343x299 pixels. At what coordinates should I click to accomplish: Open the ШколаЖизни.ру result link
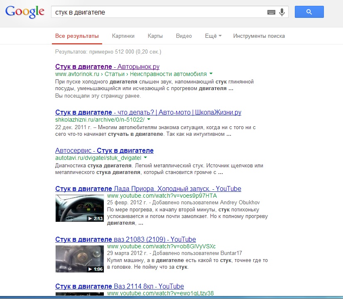pyautogui.click(x=148, y=112)
